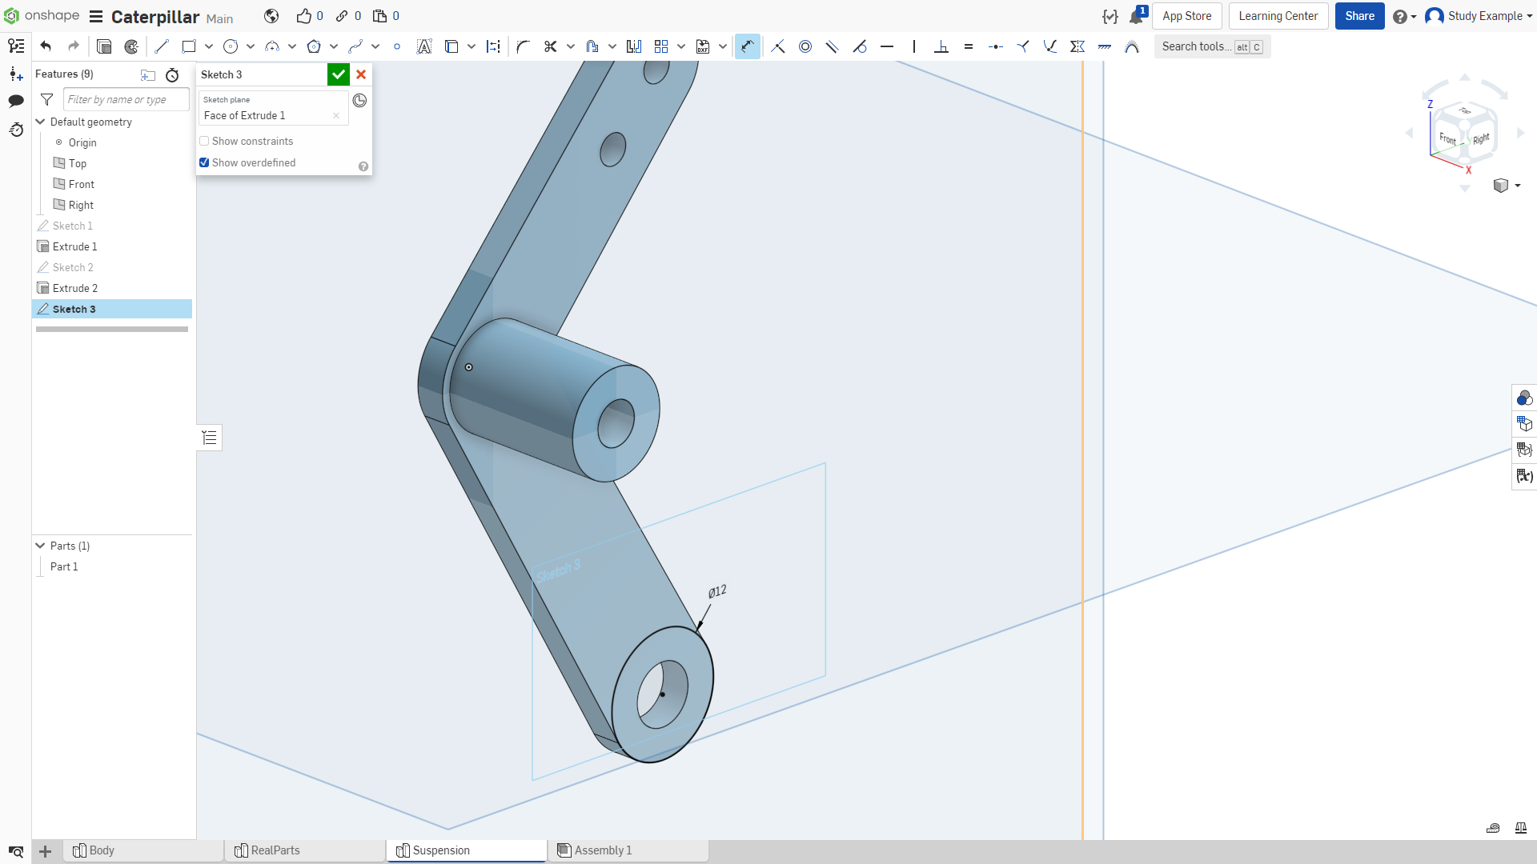
Task: Open the App Store
Action: coord(1187,16)
